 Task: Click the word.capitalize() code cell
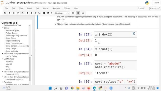[x=115, y=65]
